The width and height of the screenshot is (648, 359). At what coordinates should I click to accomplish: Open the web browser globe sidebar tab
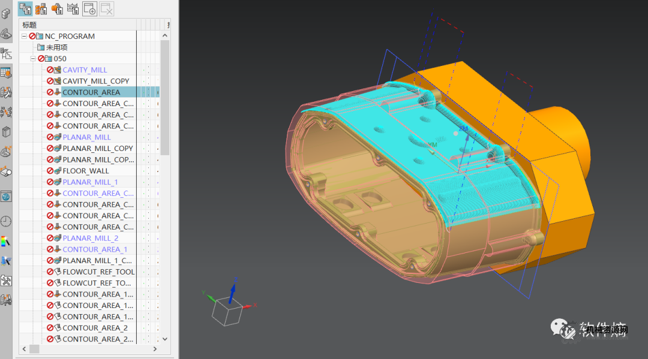pyautogui.click(x=6, y=196)
